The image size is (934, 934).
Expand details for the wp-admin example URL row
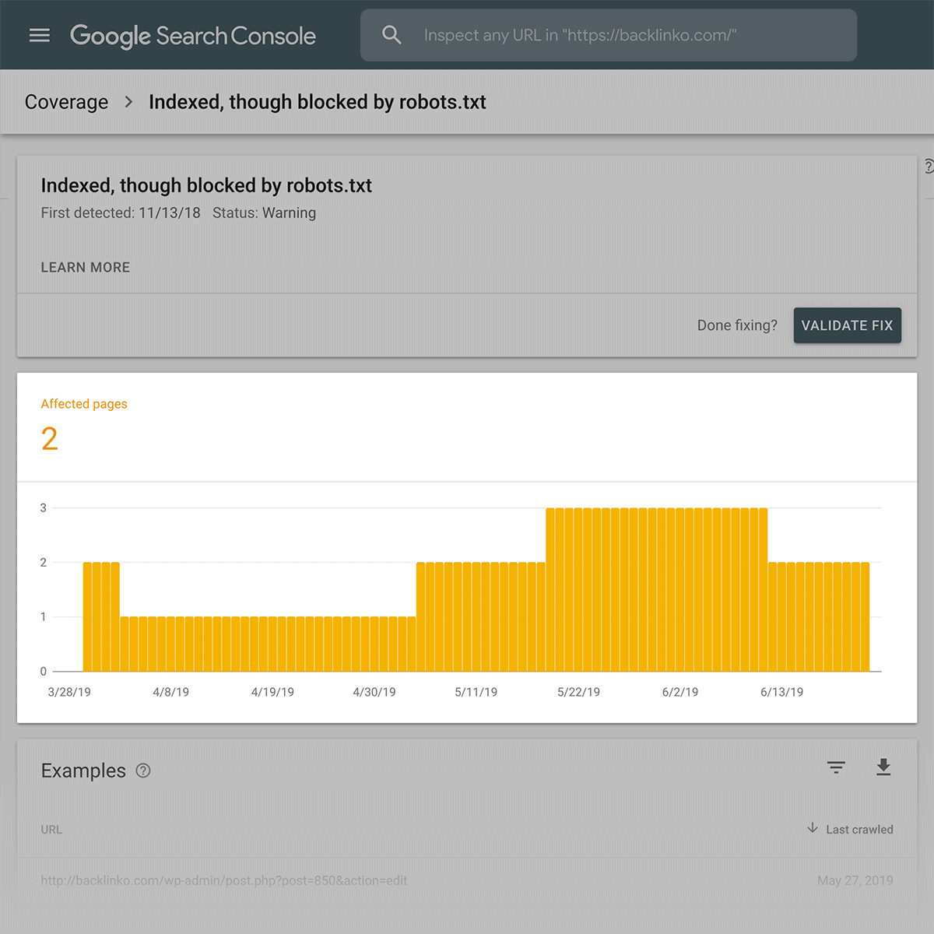pos(224,880)
